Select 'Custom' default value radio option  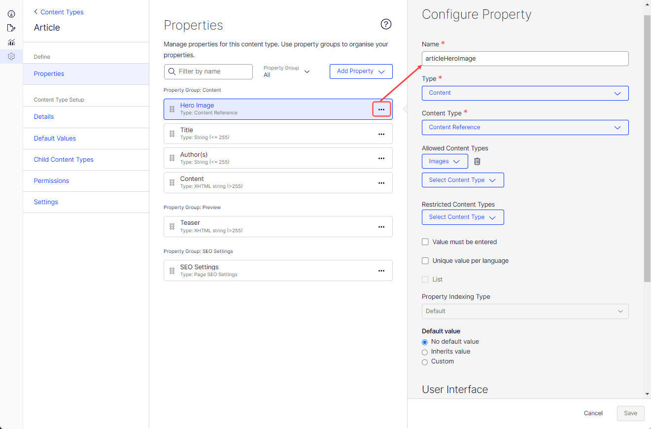pyautogui.click(x=425, y=362)
